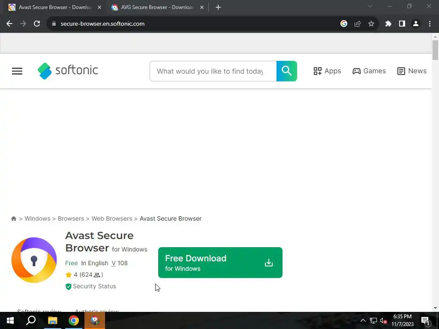Open a new browser tab

click(x=218, y=7)
